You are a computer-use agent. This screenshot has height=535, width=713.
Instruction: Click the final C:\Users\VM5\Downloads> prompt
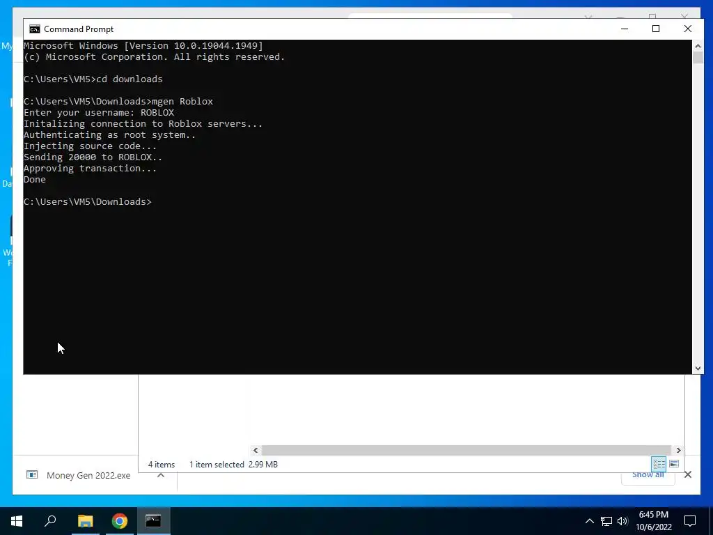point(87,201)
